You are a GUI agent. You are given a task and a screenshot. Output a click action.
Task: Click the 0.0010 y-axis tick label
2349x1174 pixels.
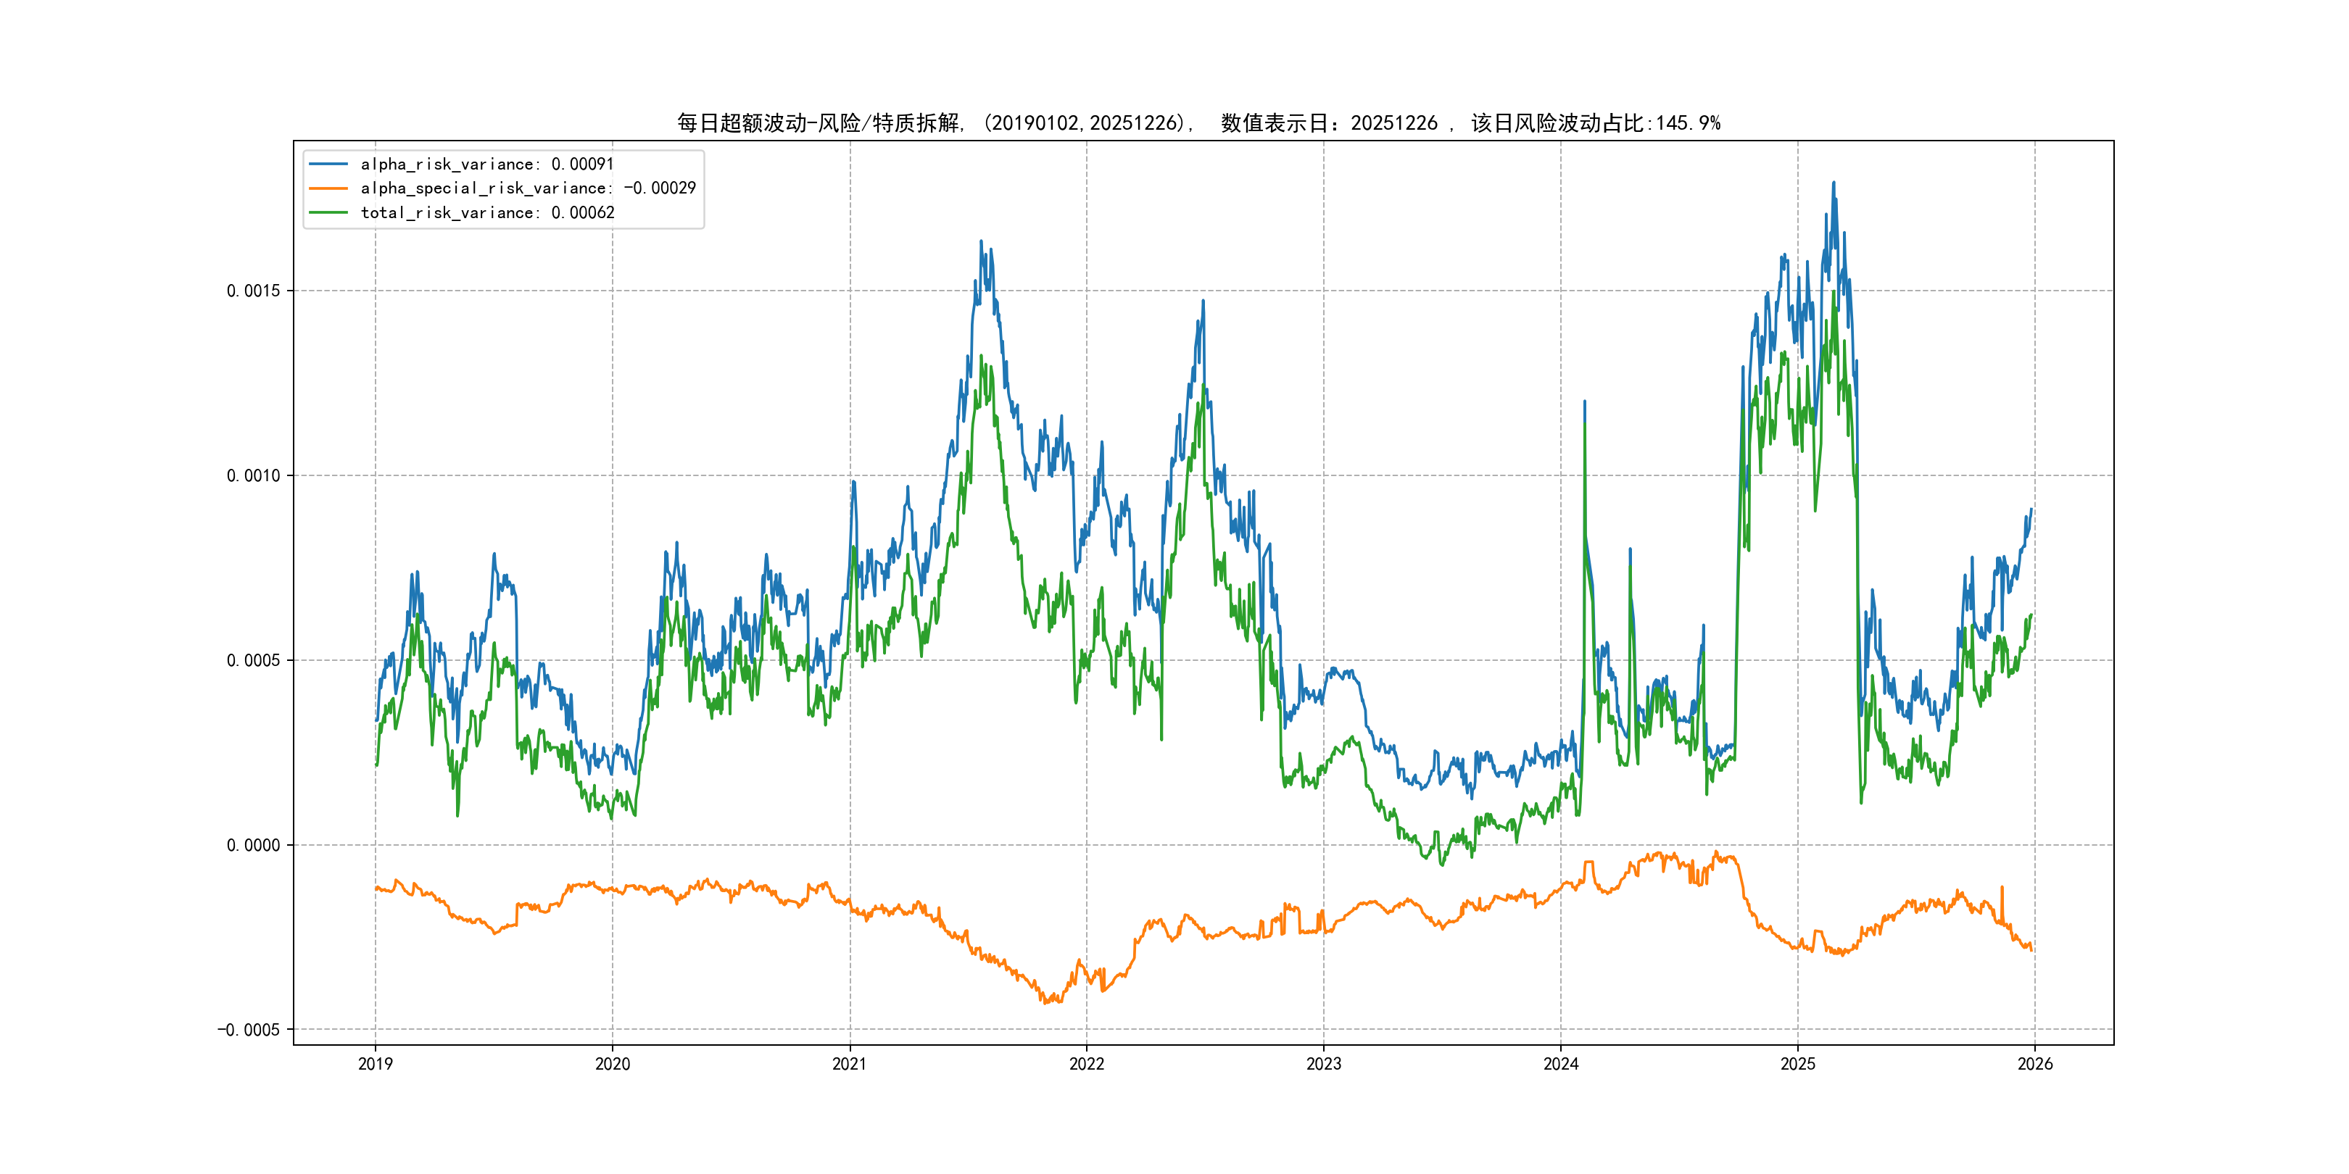coord(252,476)
